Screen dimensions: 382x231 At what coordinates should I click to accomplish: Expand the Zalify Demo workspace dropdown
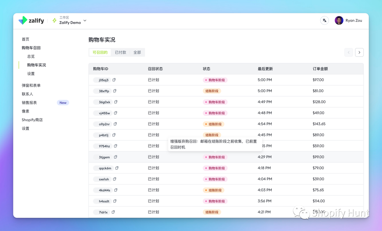pos(85,21)
